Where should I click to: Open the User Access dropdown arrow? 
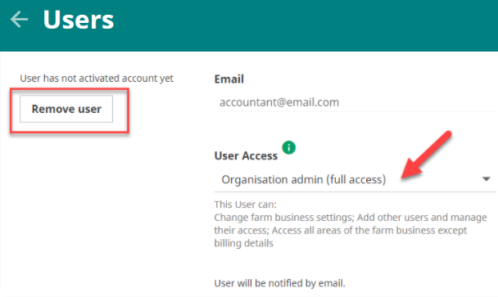(x=486, y=179)
